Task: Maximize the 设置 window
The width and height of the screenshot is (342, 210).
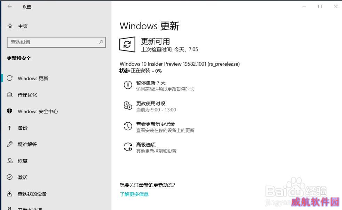Action: click(320, 7)
